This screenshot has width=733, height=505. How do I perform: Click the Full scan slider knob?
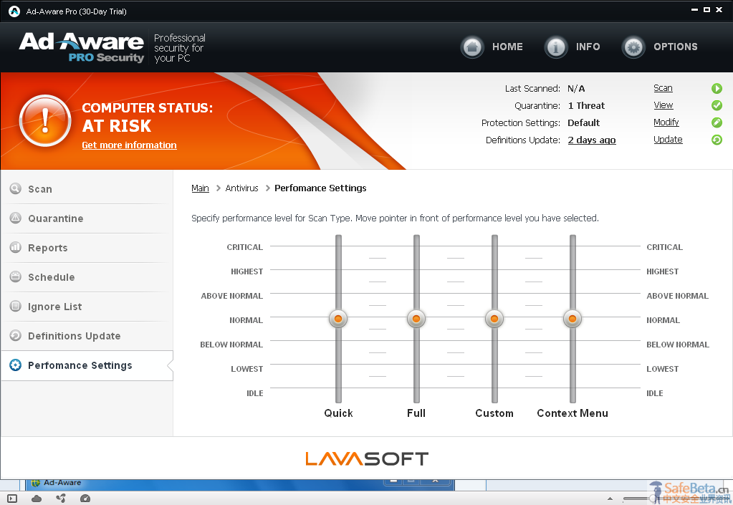pos(416,319)
